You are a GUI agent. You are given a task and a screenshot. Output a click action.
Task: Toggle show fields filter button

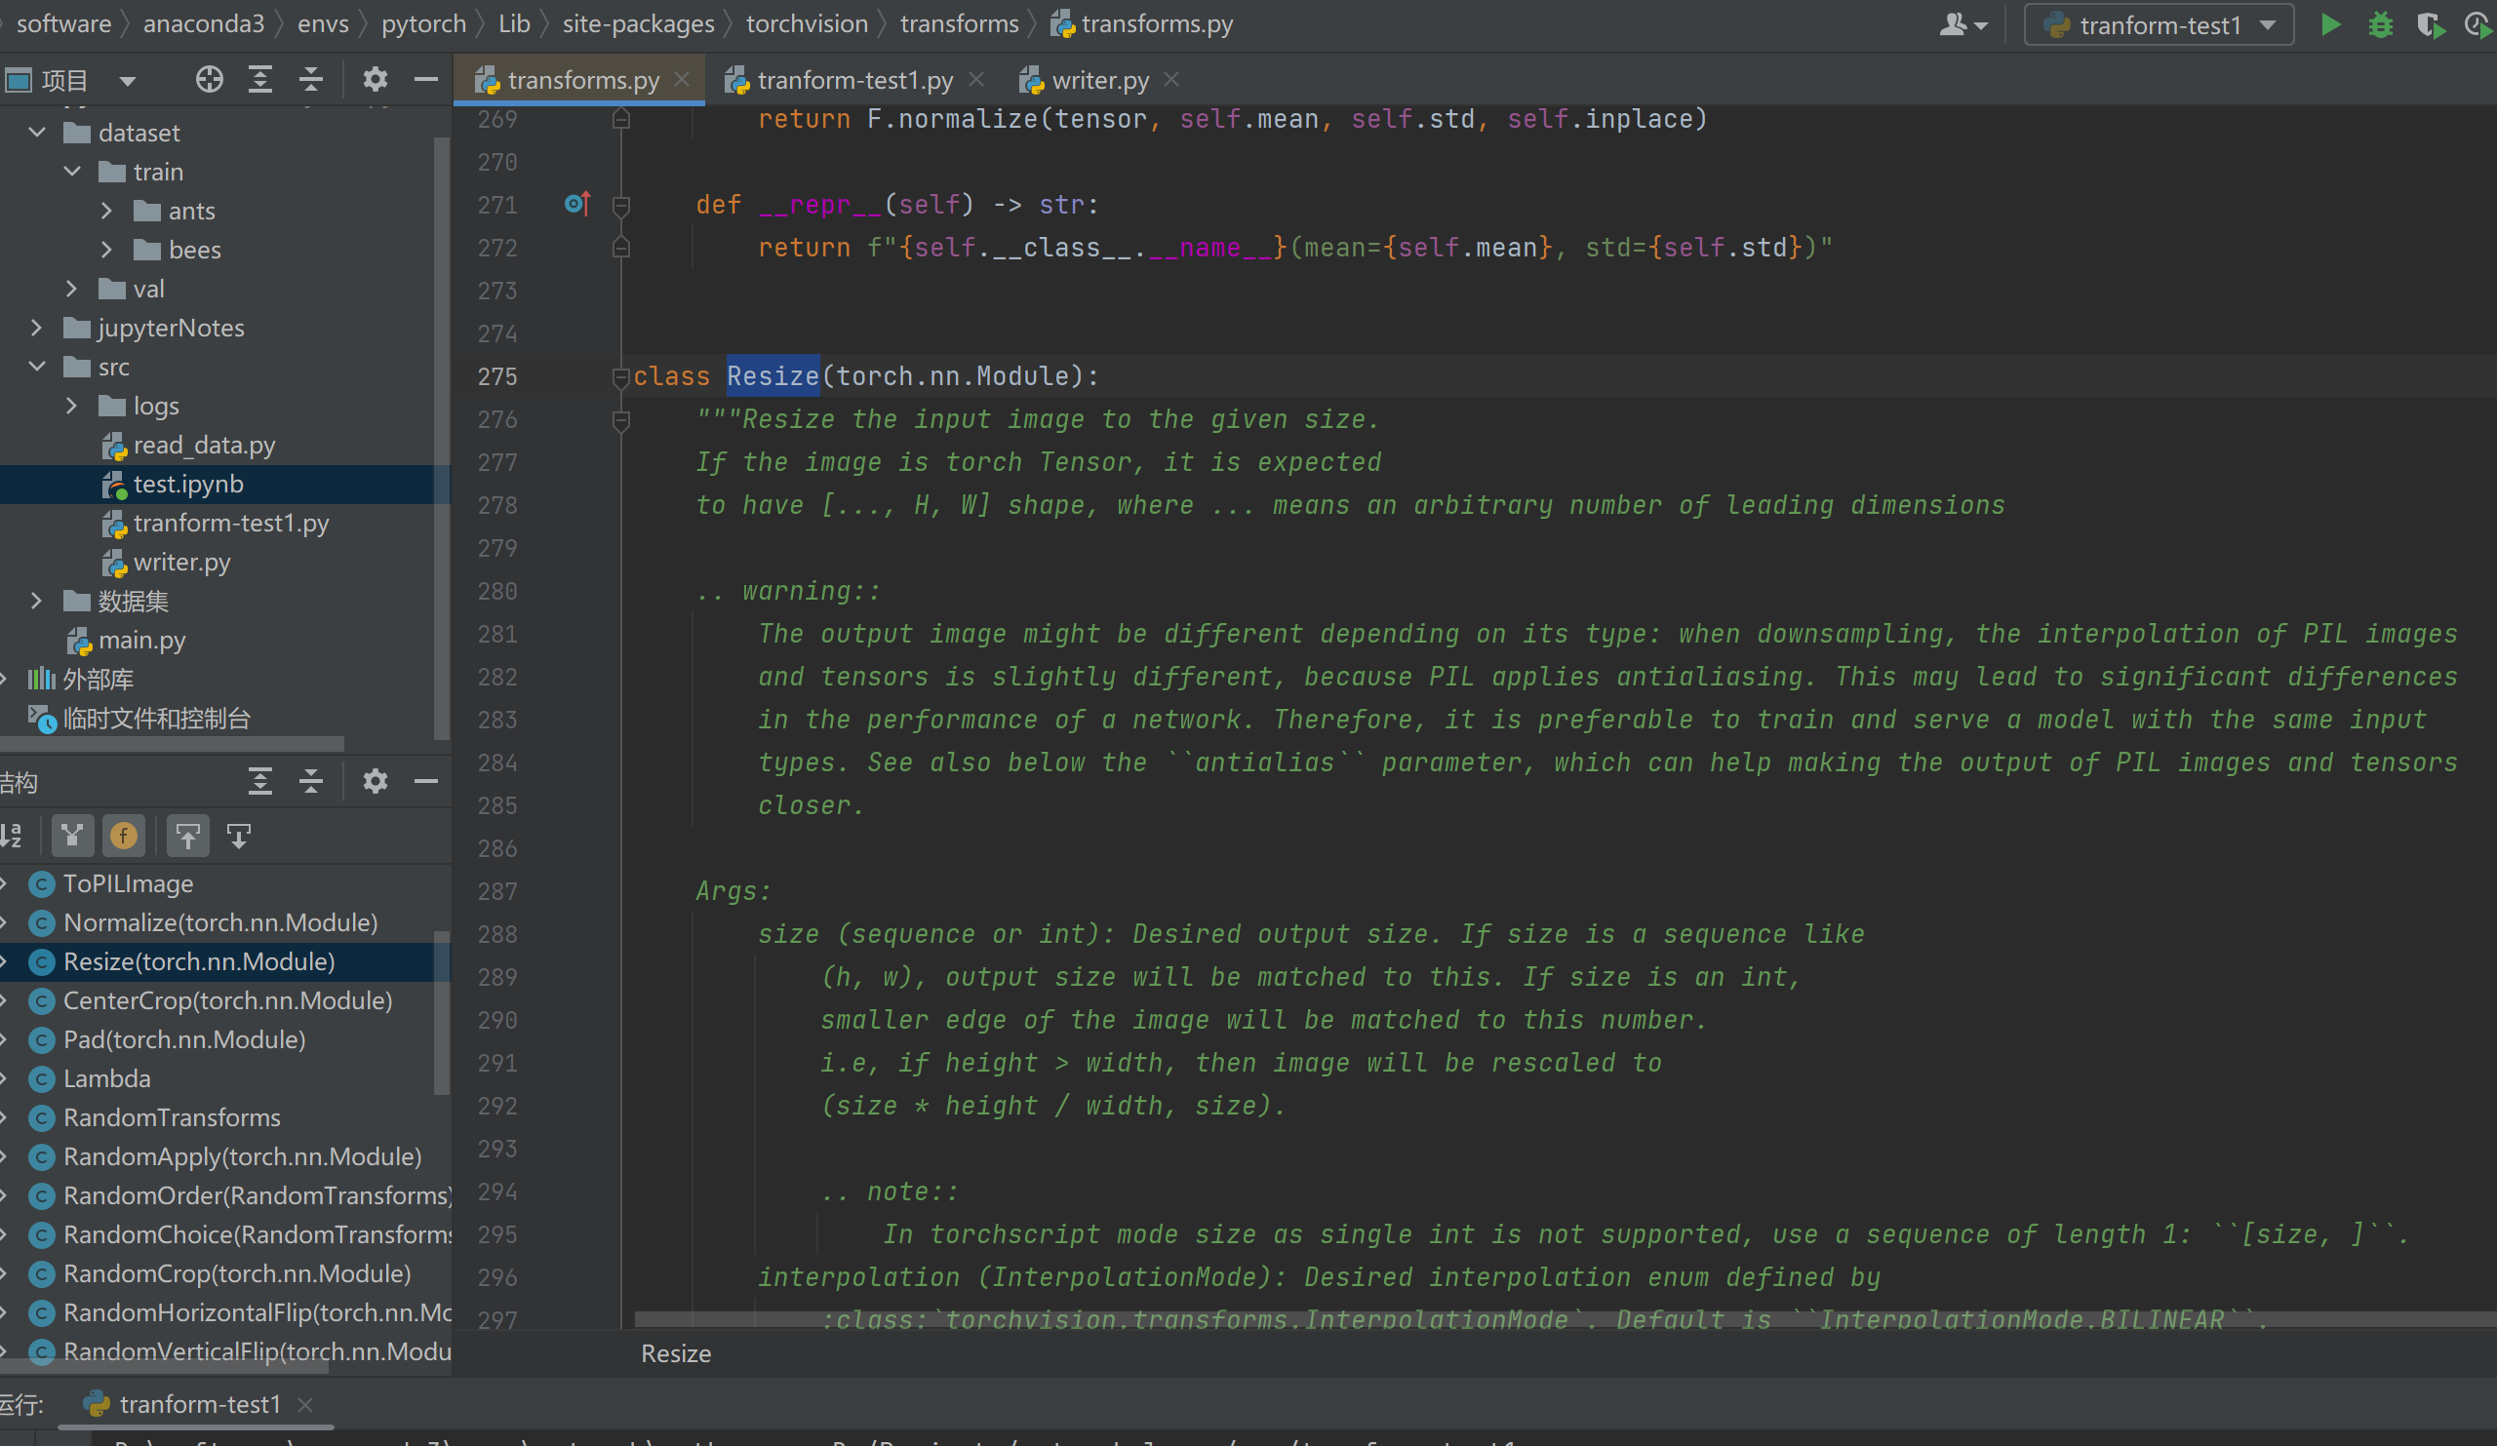pos(124,836)
